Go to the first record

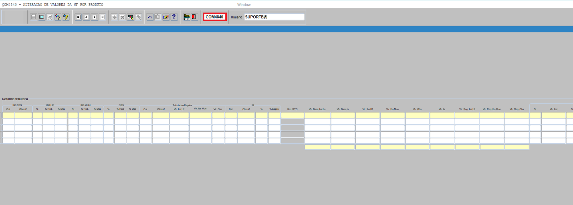point(78,17)
